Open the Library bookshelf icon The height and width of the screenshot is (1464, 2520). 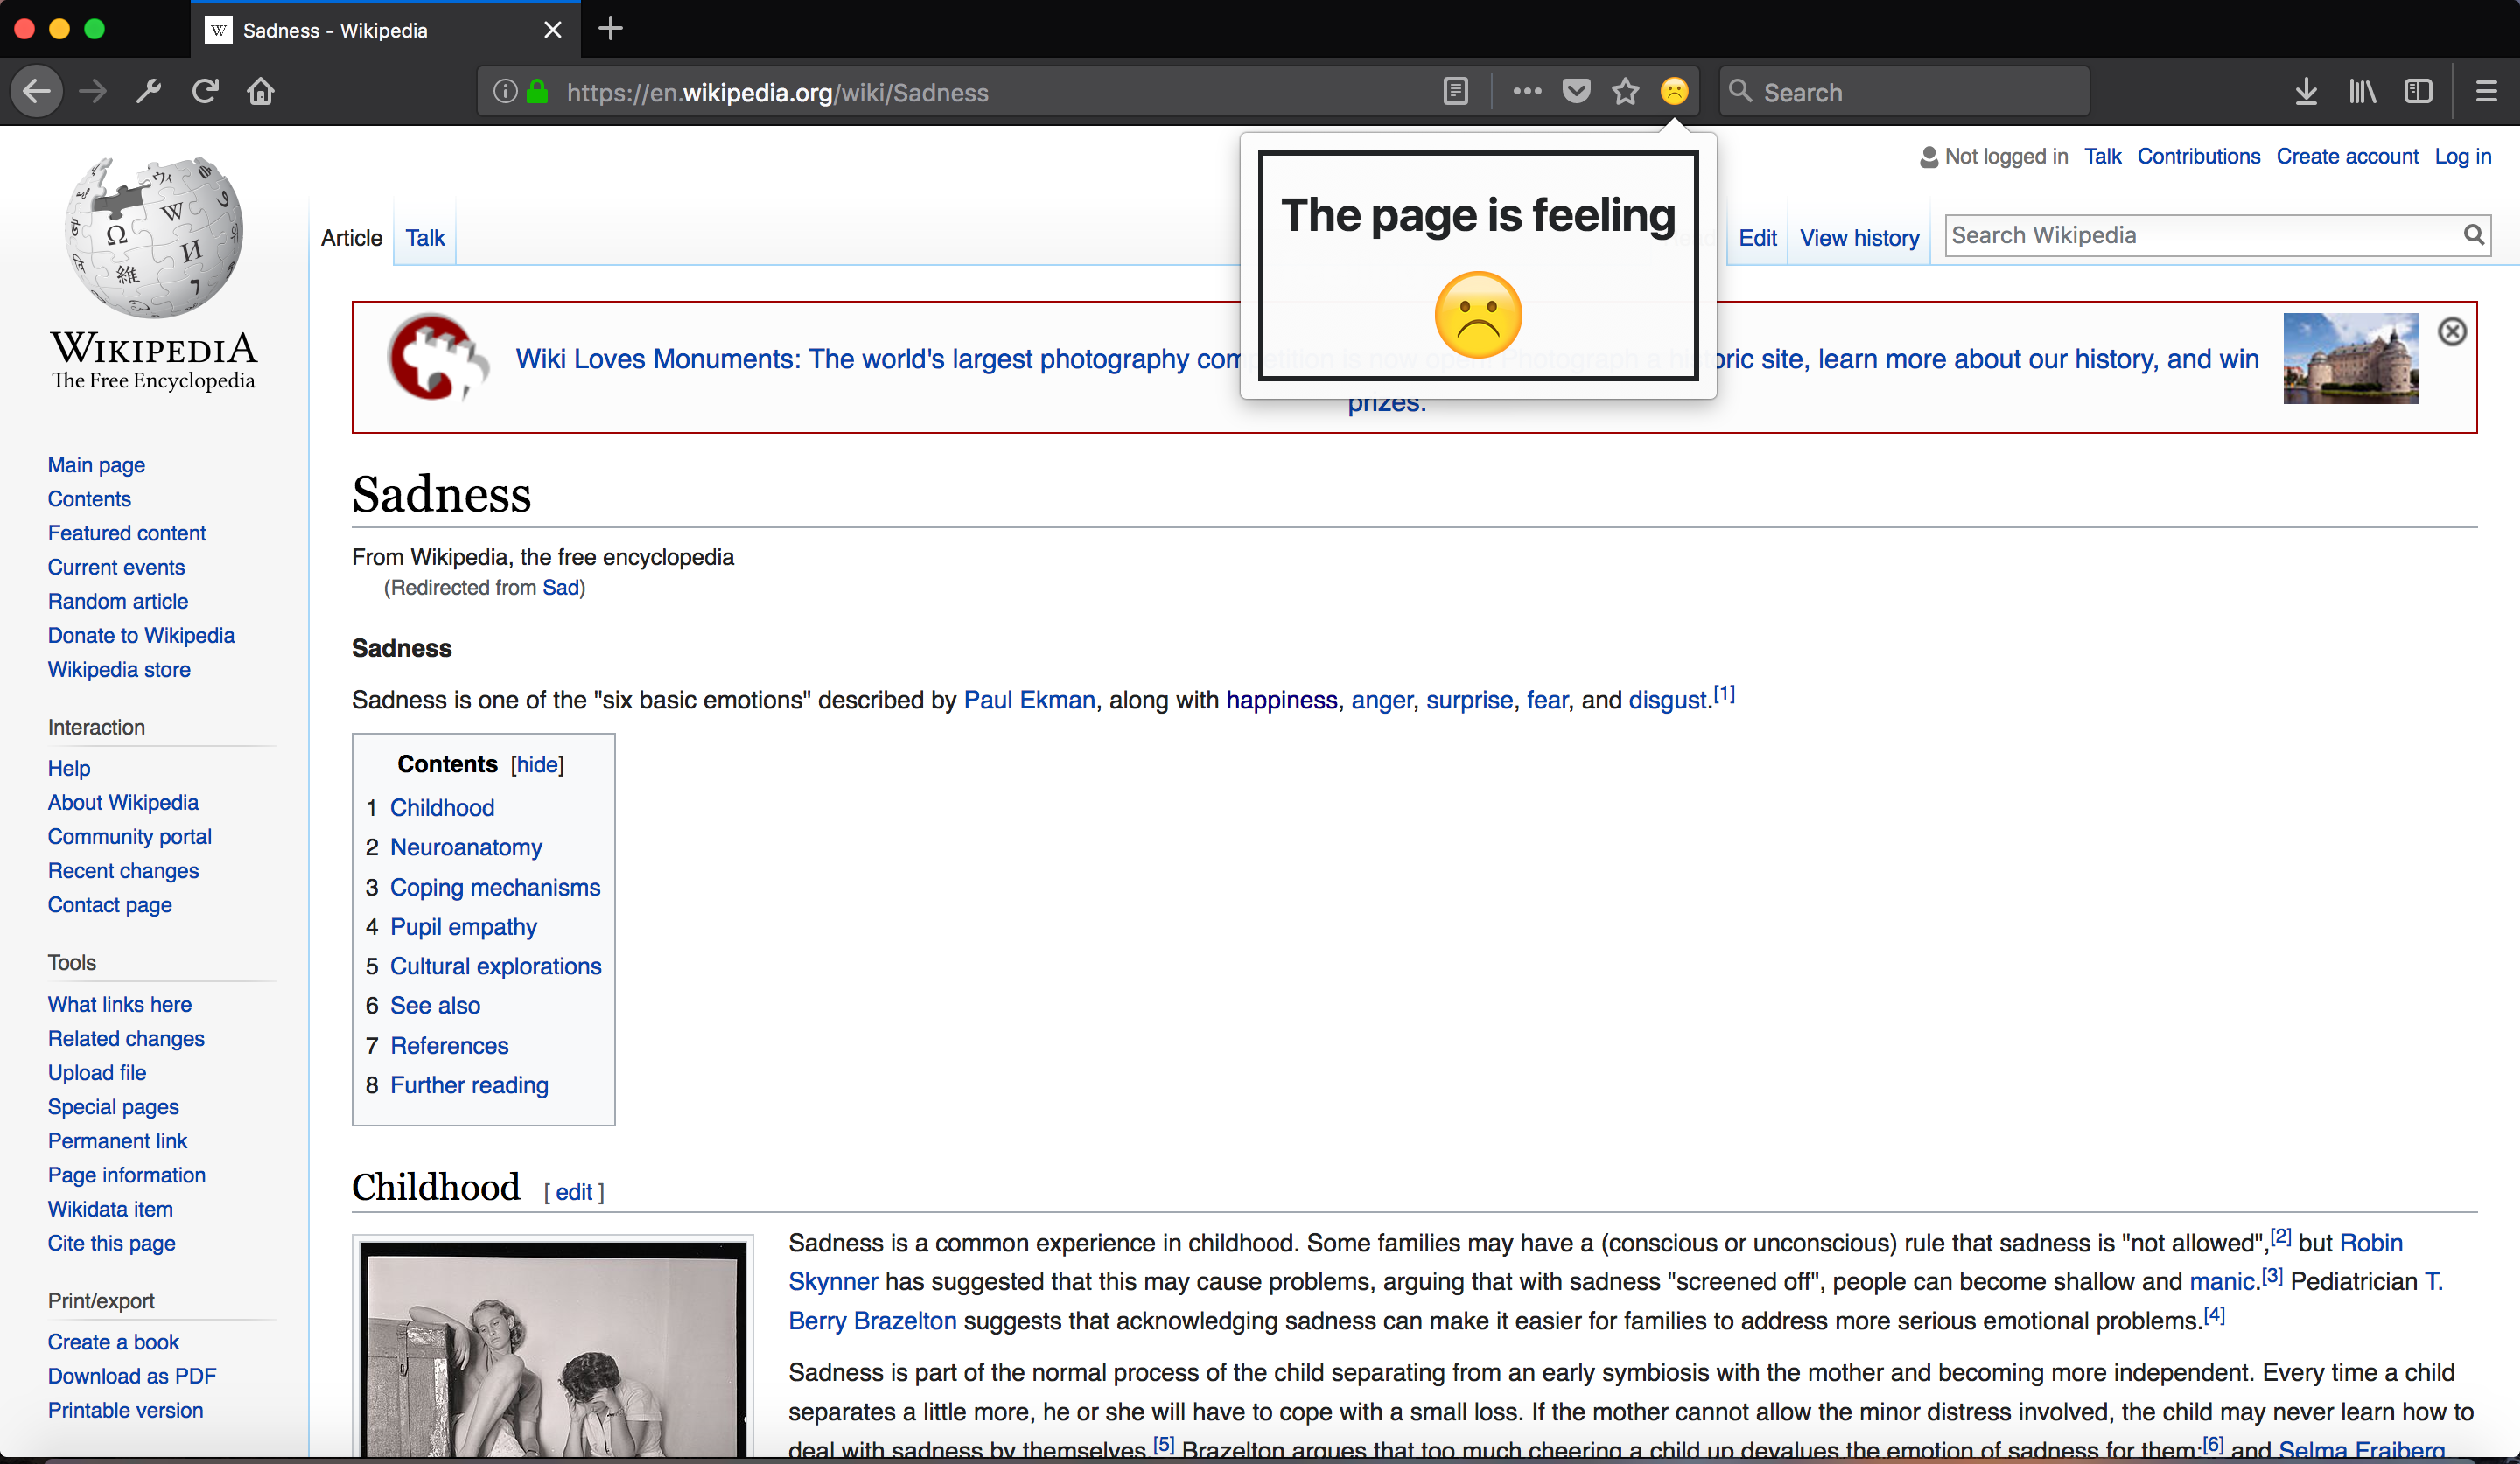pyautogui.click(x=2362, y=92)
